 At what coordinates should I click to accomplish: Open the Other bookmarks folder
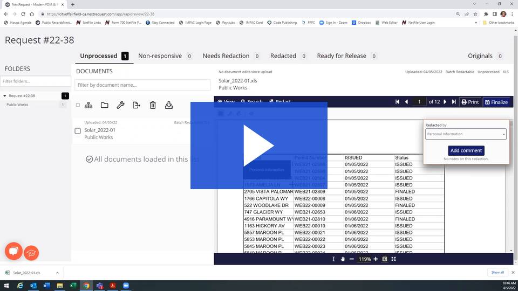point(499,23)
